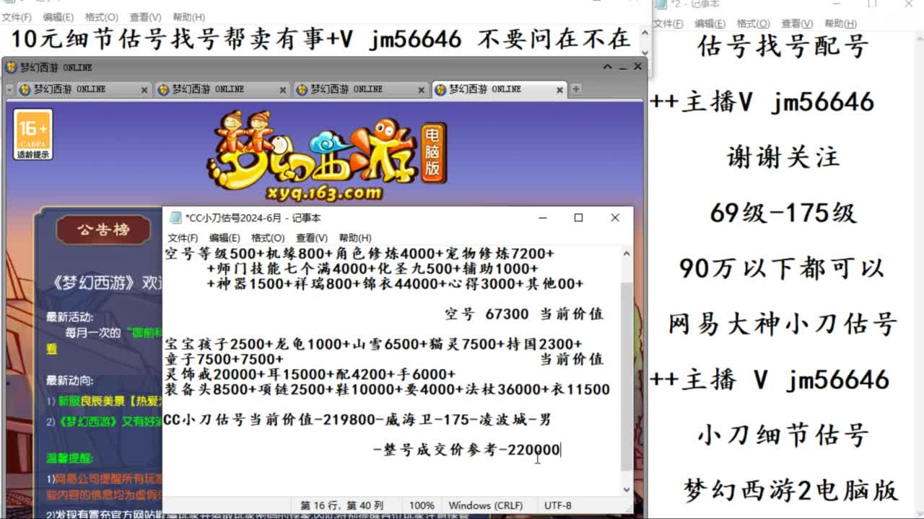Click line starting +神器1500+祥瑞800

tap(395, 284)
